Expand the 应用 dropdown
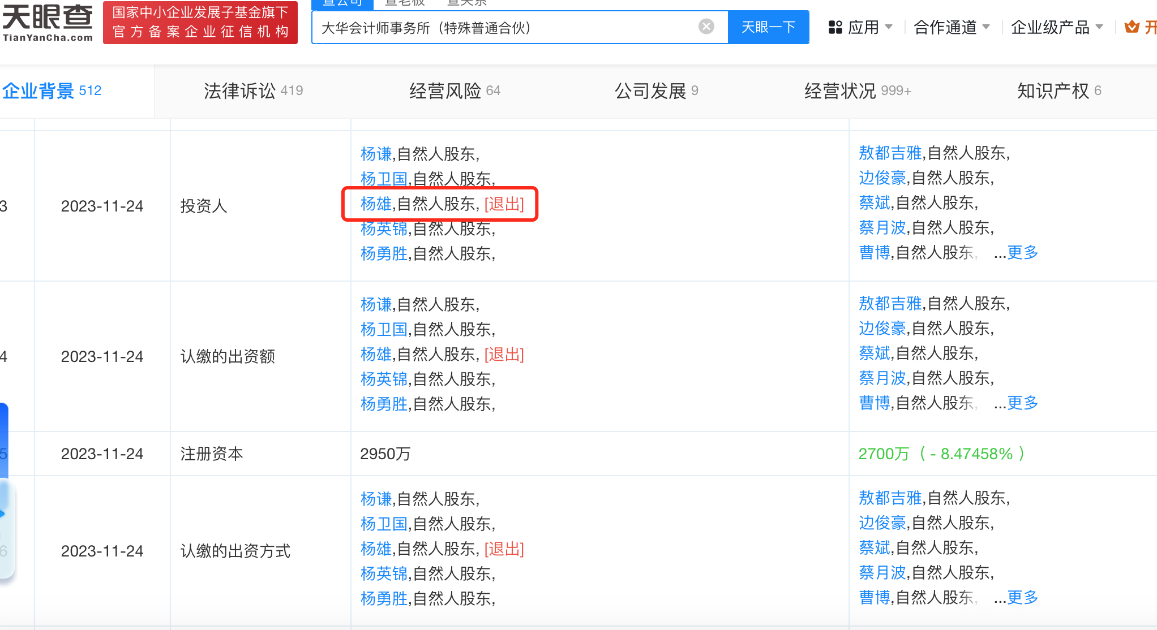 [888, 27]
